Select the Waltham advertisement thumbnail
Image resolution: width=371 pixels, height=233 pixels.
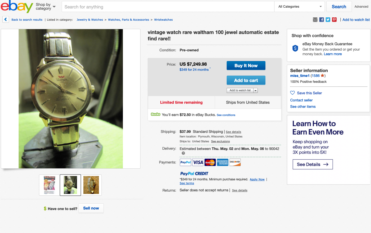(49, 185)
